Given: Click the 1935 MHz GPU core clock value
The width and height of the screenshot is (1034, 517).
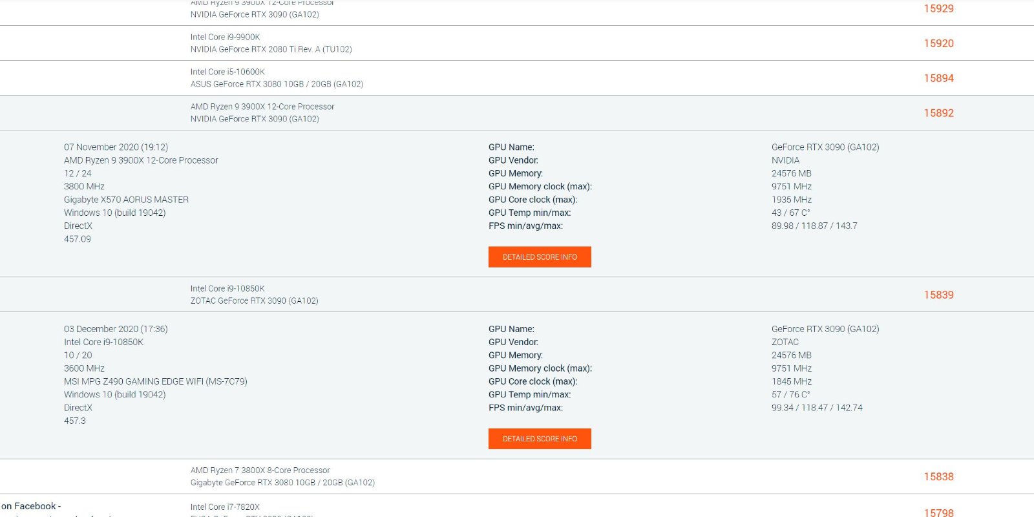Looking at the screenshot, I should pos(792,200).
